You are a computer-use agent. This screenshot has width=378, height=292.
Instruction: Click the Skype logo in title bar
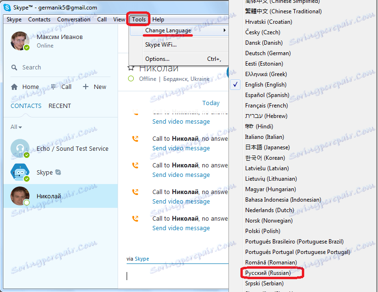pos(7,8)
